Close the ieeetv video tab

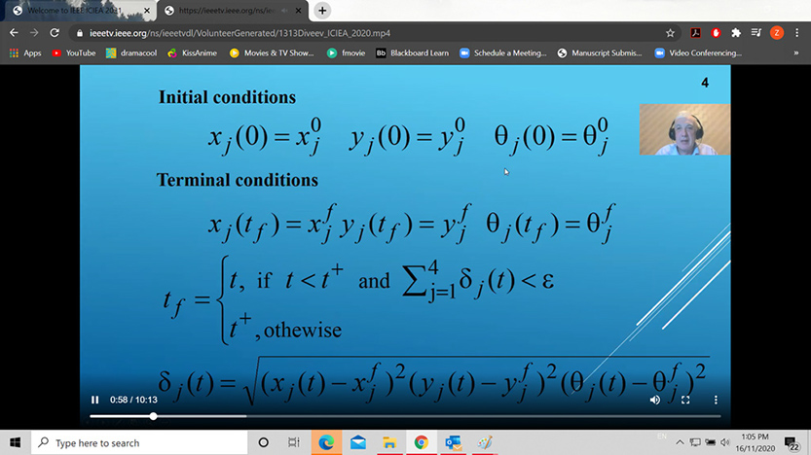[299, 11]
